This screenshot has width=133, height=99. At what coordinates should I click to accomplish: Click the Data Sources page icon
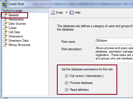[x=5, y=24]
